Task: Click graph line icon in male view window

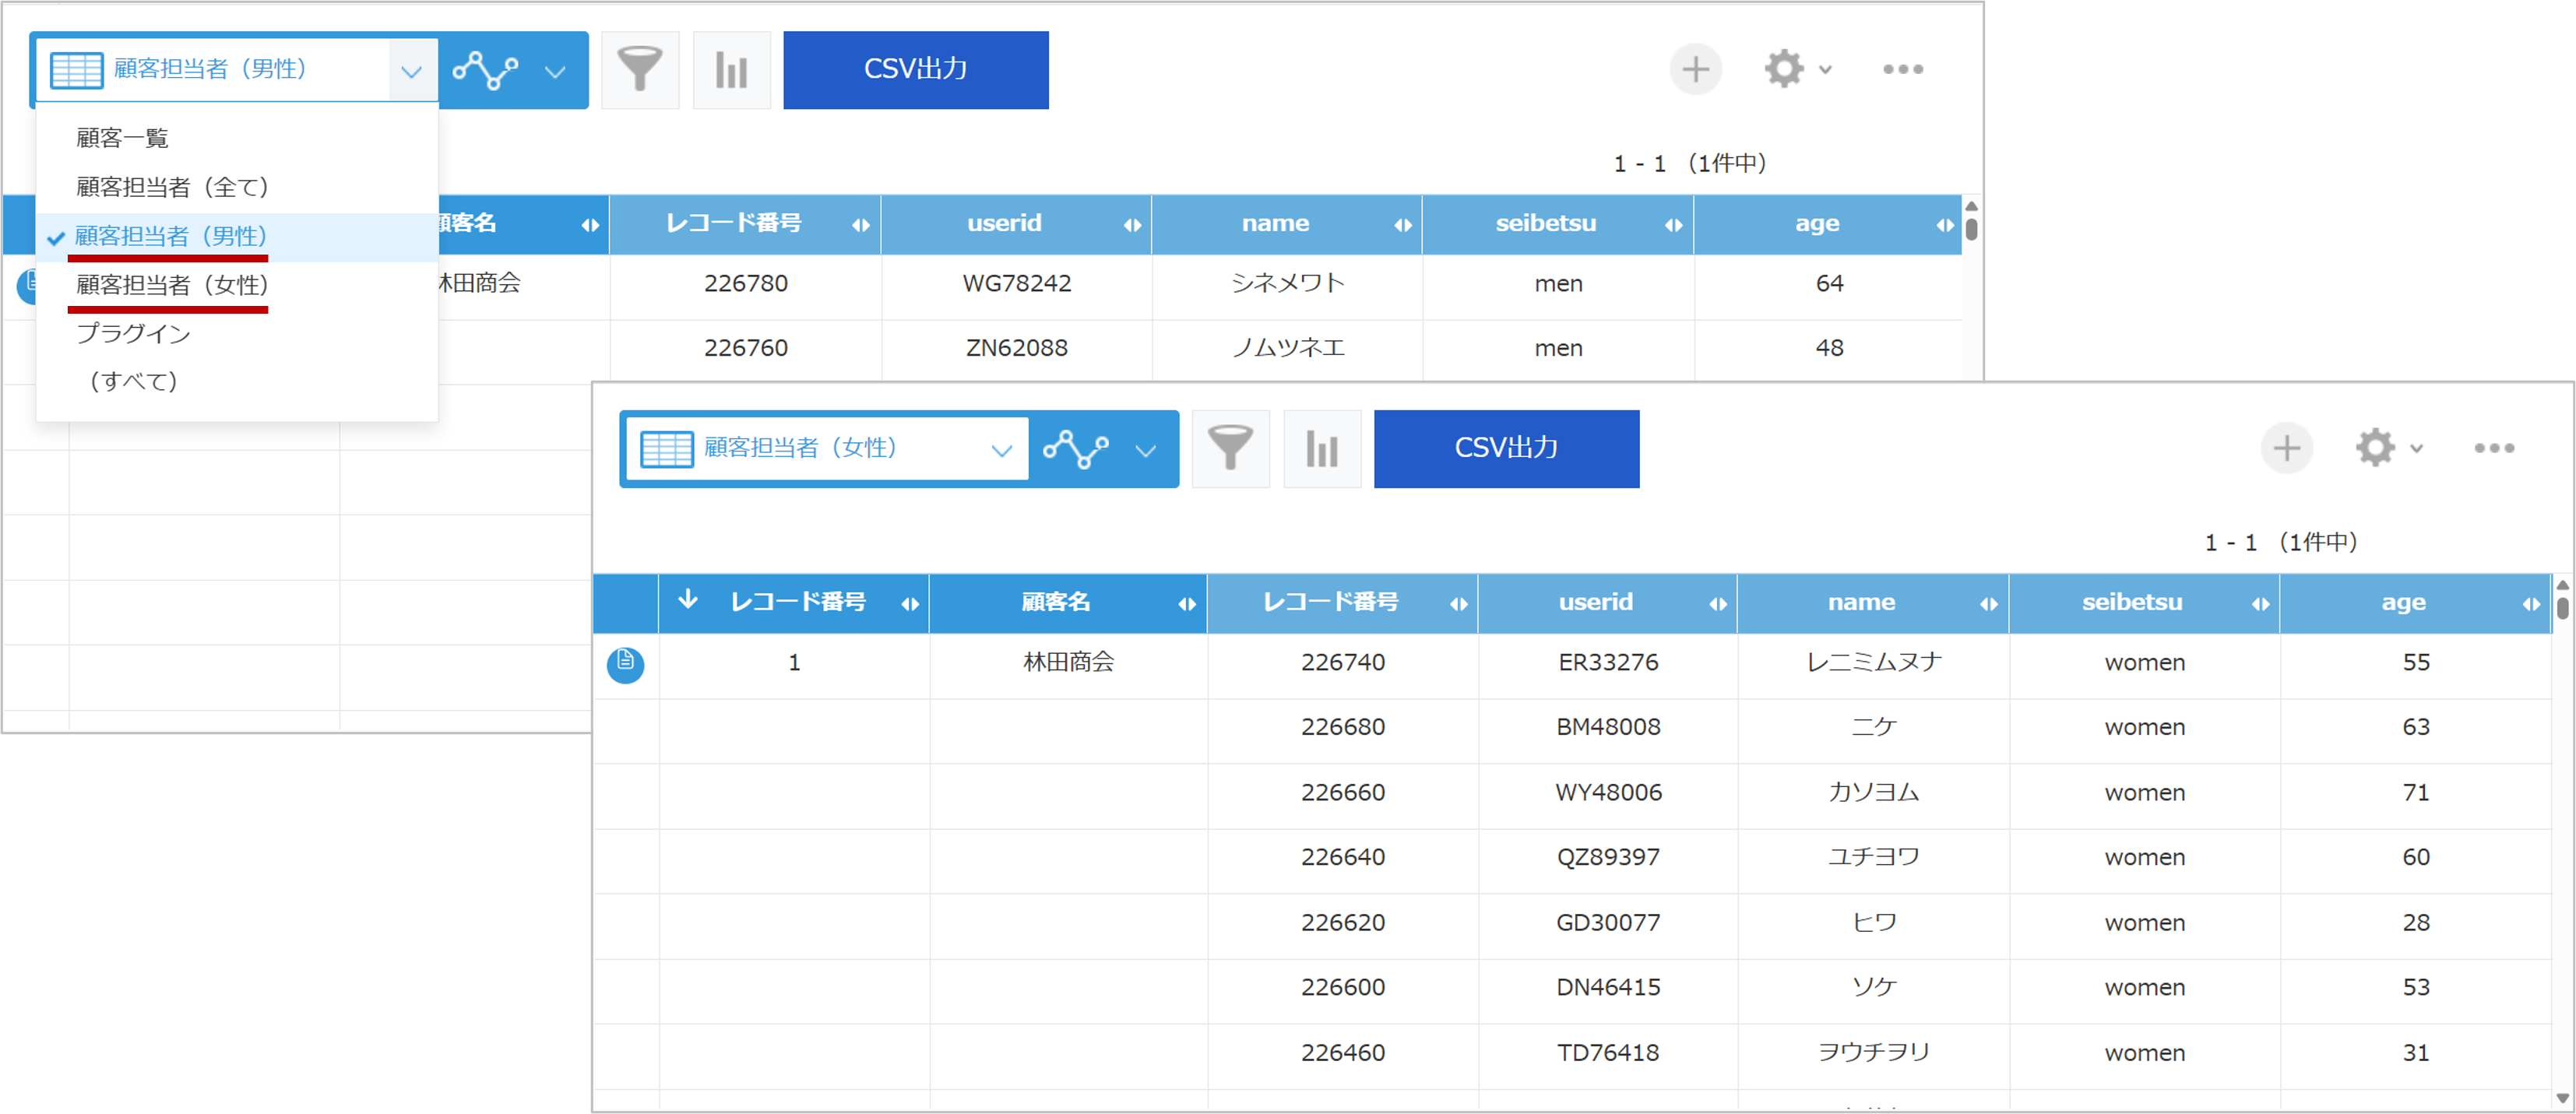Action: (486, 70)
